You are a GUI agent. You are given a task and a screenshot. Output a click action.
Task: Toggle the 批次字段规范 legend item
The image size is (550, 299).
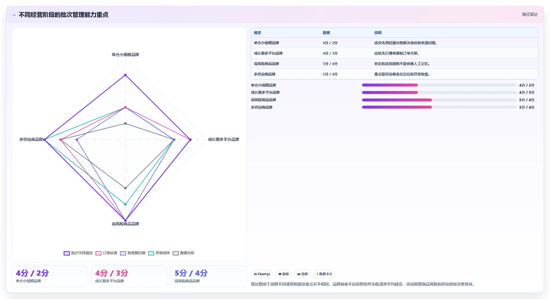[78, 253]
